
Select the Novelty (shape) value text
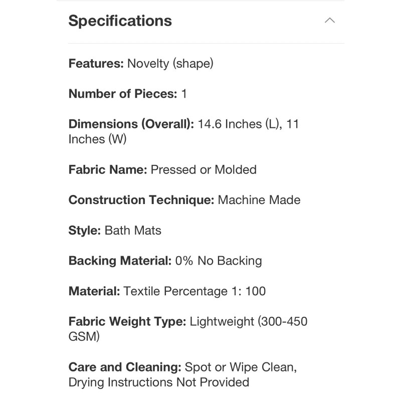click(x=170, y=64)
